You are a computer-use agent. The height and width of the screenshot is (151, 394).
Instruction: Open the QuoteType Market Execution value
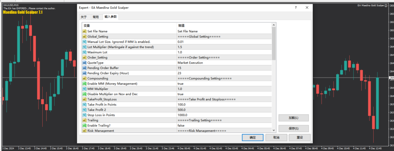tap(224, 63)
